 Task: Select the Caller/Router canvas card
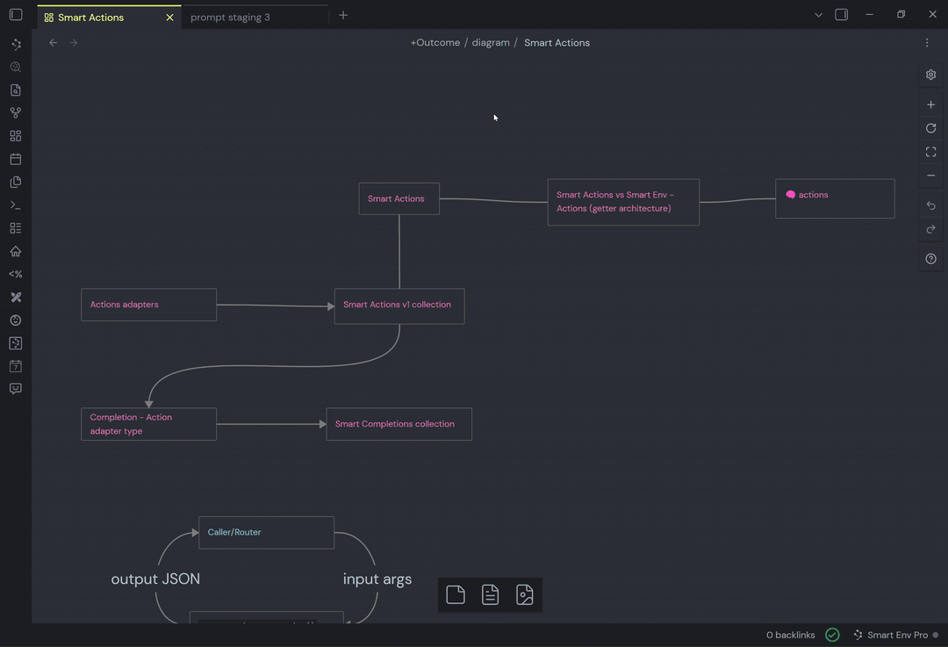266,532
